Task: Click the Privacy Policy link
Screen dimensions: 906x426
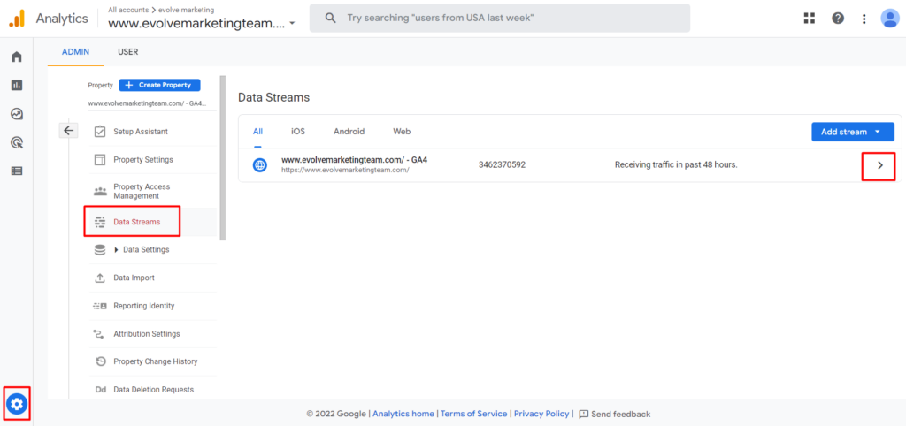Action: click(x=541, y=414)
